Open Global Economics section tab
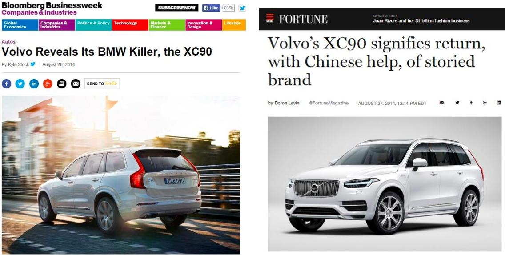This screenshot has height=255, width=505. [20, 25]
